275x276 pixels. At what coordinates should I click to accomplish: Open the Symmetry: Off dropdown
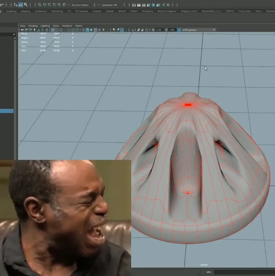tap(109, 5)
